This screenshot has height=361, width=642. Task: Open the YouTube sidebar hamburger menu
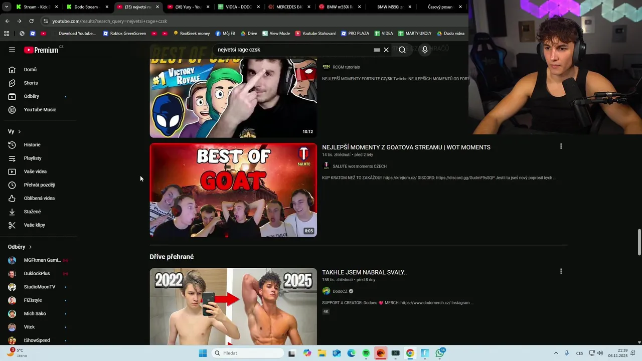point(12,50)
